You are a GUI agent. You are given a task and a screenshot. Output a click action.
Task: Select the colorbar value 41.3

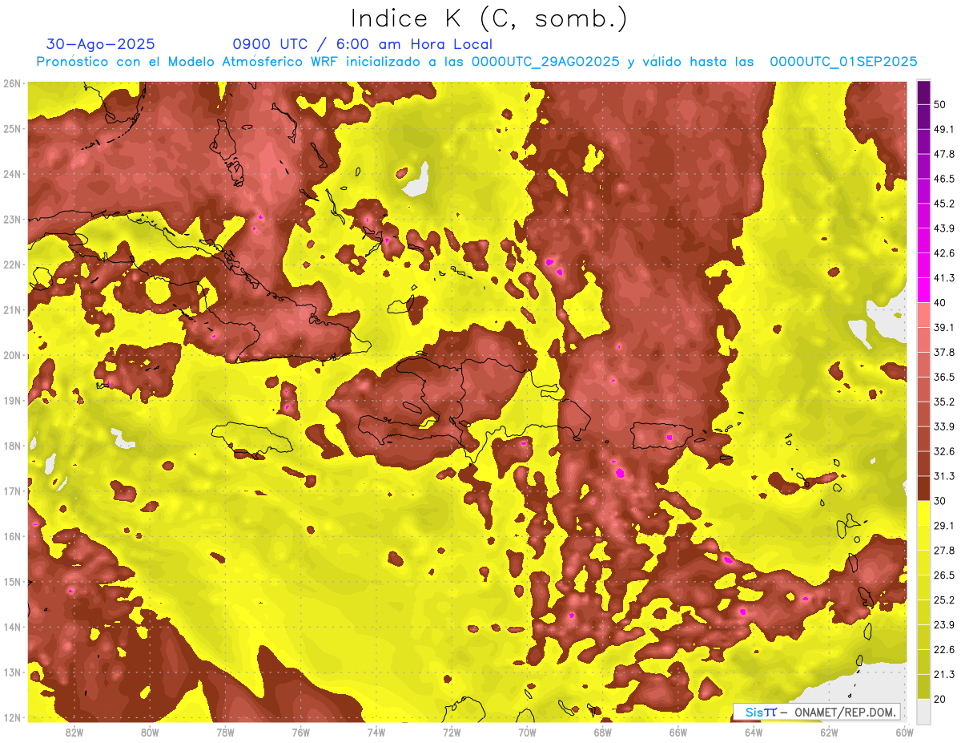[x=943, y=278]
